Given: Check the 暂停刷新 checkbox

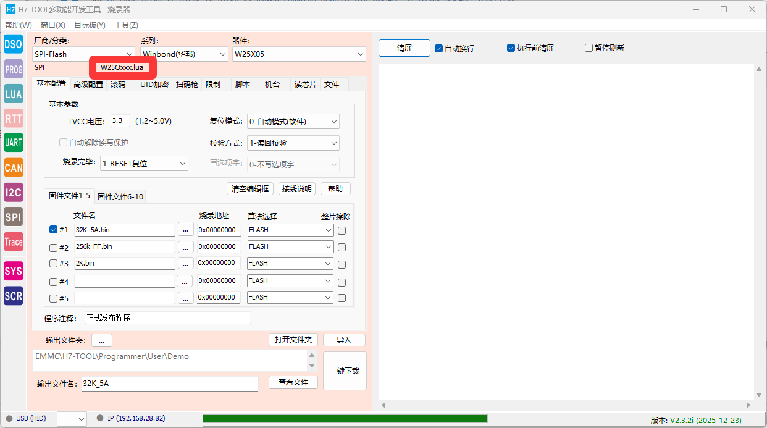Looking at the screenshot, I should click(x=589, y=48).
